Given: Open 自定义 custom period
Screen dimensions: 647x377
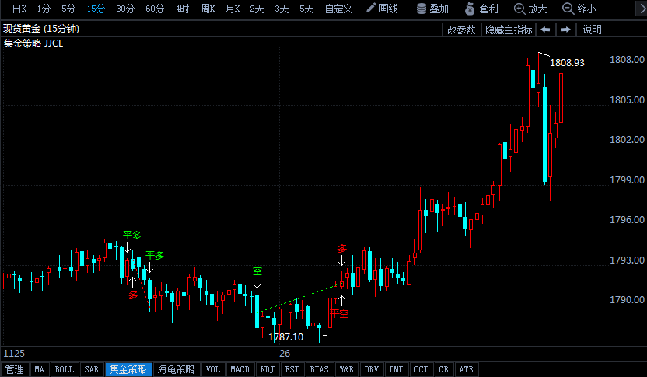Looking at the screenshot, I should pyautogui.click(x=338, y=9).
